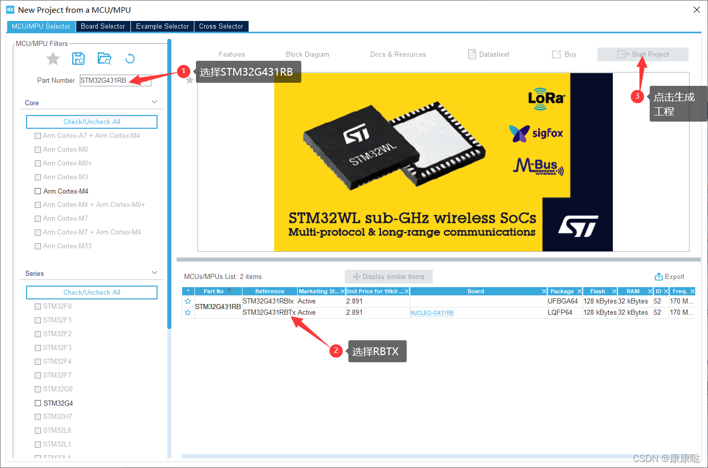Select the STM32G431RBTx reference cell
Viewport: 708px width, 468px height.
[269, 313]
